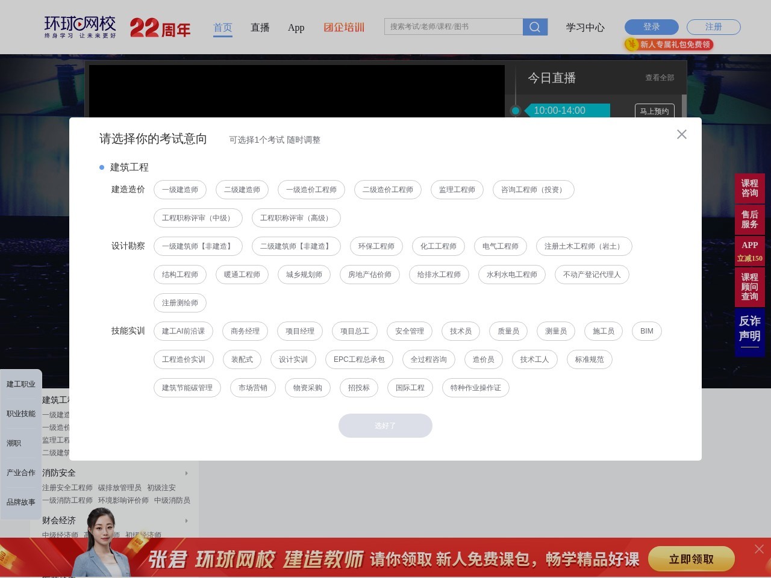Open the 团企培训 menu item
This screenshot has width=771, height=578.
344,27
